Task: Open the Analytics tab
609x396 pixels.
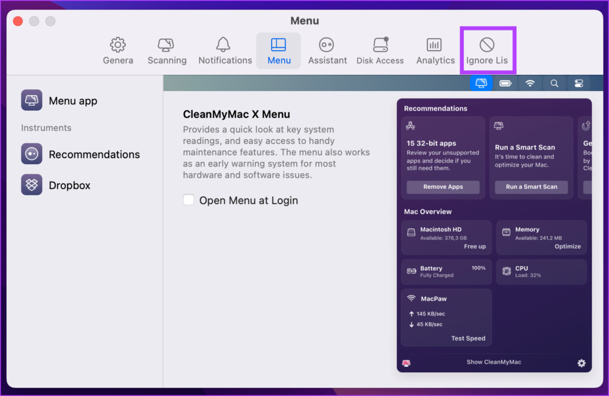Action: (435, 51)
